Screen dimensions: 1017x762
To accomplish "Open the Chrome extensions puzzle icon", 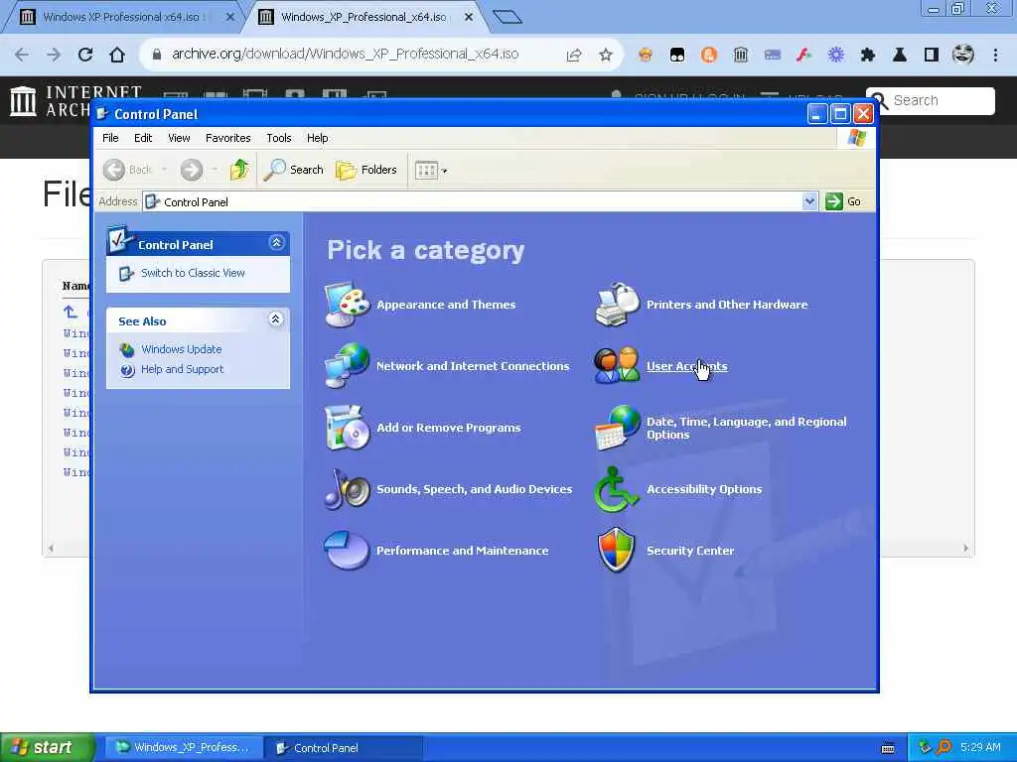I will pos(867,55).
